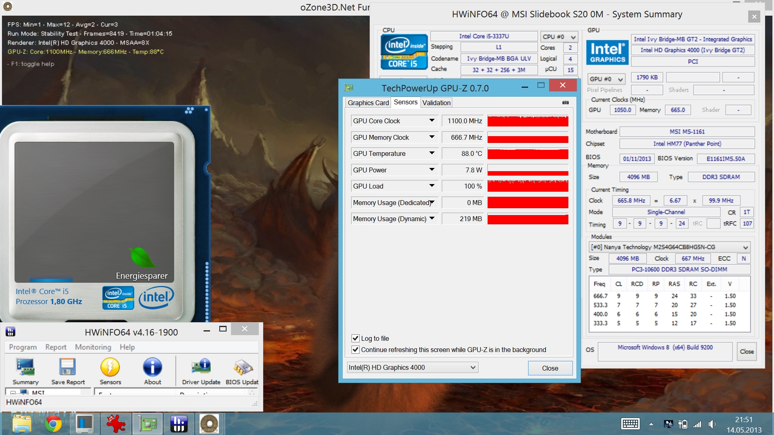774x435 pixels.
Task: Click the GPU-Z title bar app icon
Action: [349, 88]
